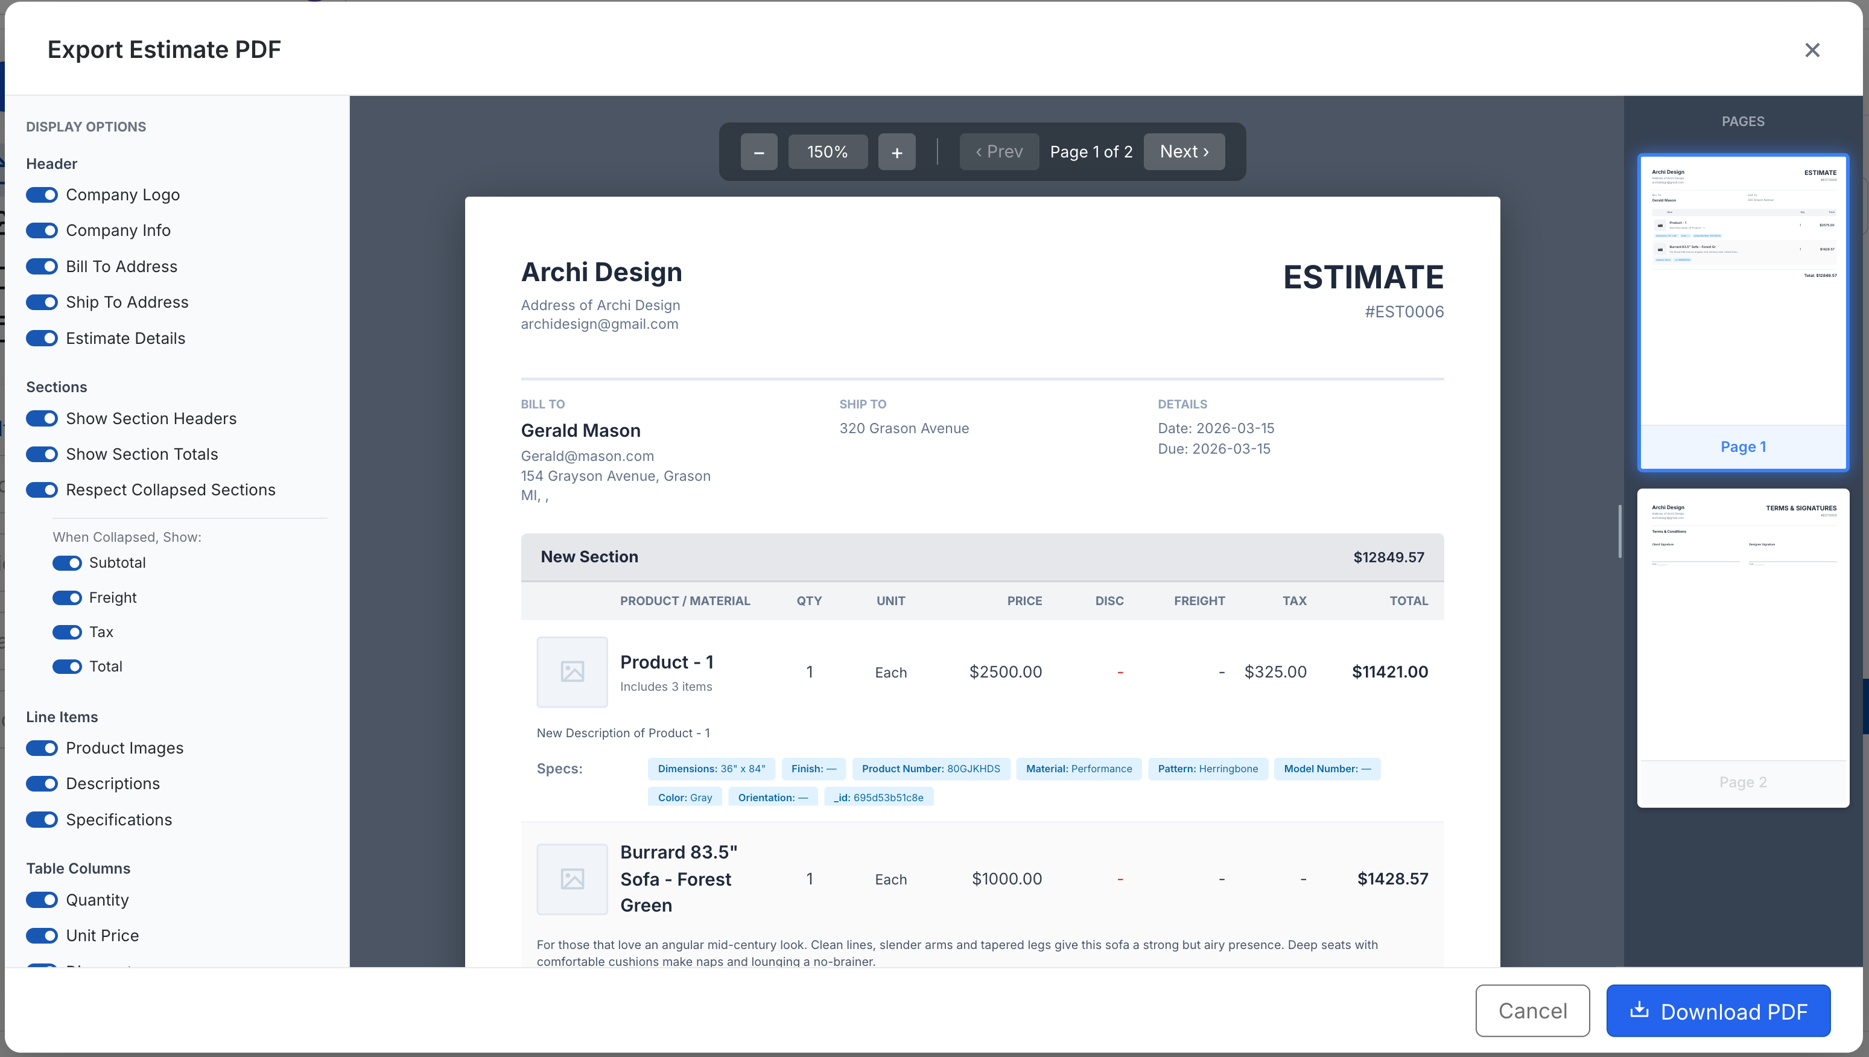Screen dimensions: 1869x1057
Task: Click the 'Product Number: 80GJKHDS' spec tag
Action: (x=930, y=769)
